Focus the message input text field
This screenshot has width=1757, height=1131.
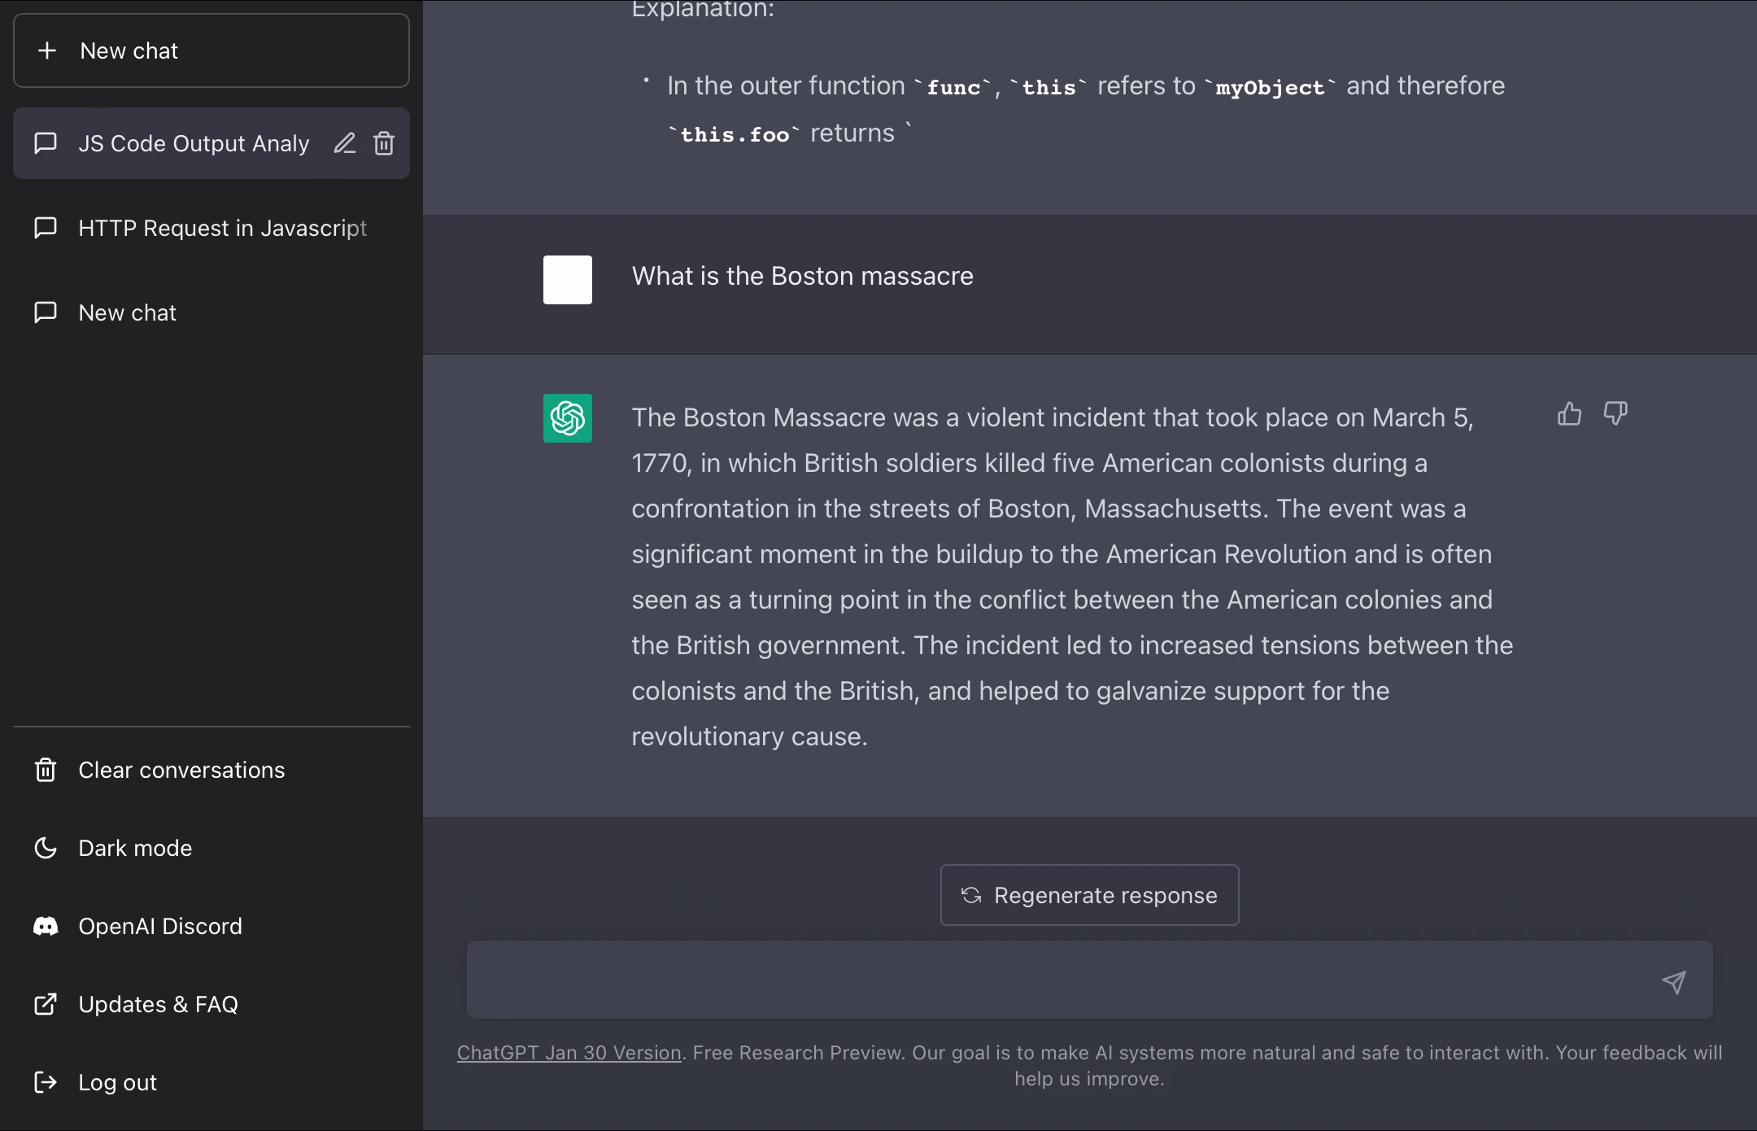click(1057, 980)
